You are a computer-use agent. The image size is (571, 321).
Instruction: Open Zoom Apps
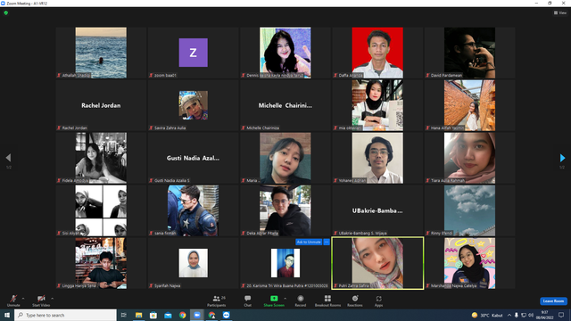point(378,300)
